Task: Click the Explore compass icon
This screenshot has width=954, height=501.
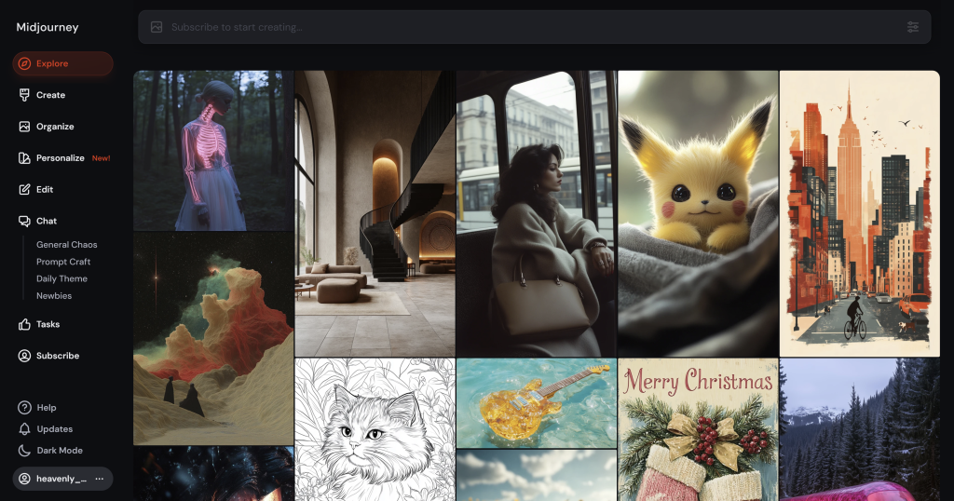Action: tap(24, 63)
